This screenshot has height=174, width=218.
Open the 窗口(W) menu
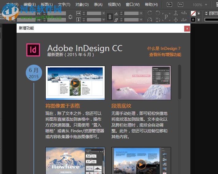pos(133,5)
